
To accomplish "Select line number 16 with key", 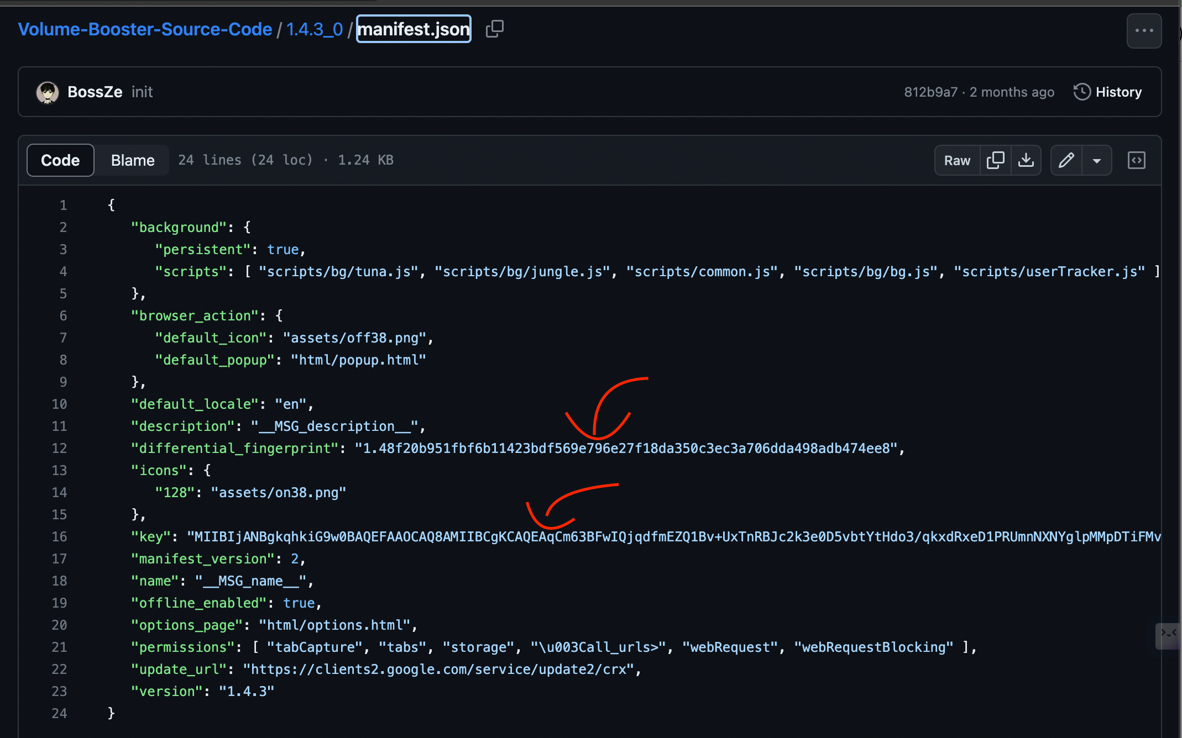I will point(59,536).
